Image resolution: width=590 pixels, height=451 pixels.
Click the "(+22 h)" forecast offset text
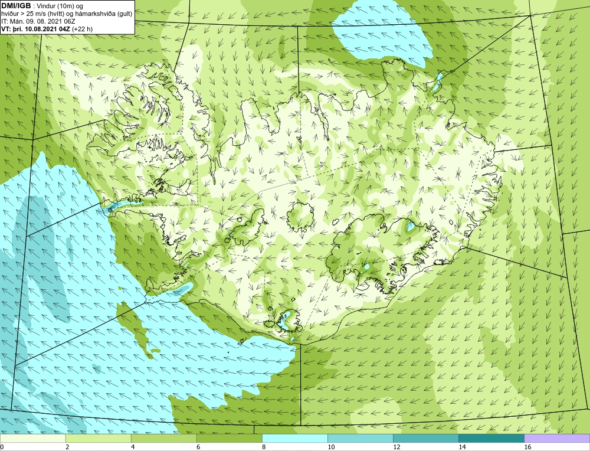(x=82, y=28)
